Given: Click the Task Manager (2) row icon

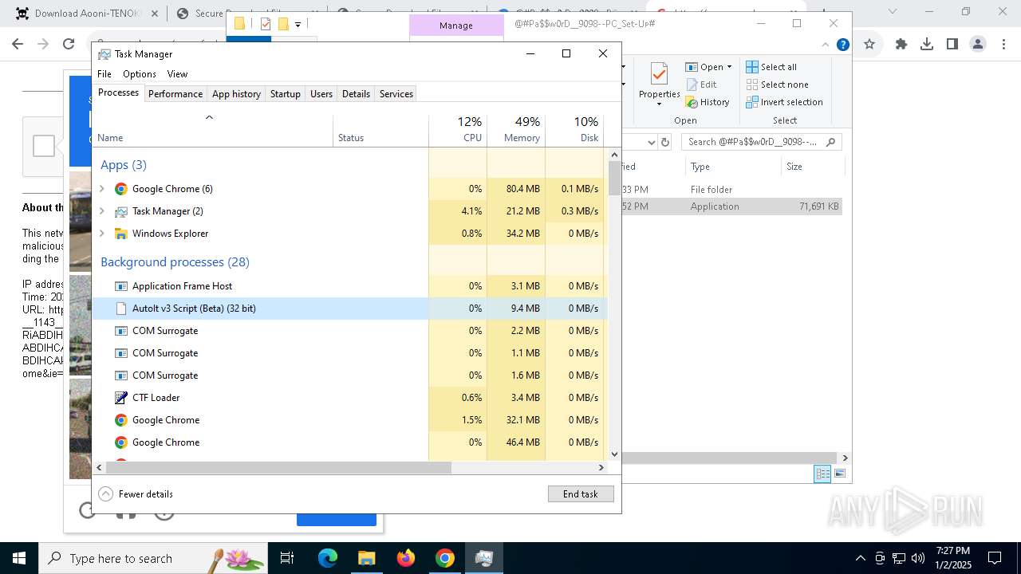Looking at the screenshot, I should coord(121,211).
